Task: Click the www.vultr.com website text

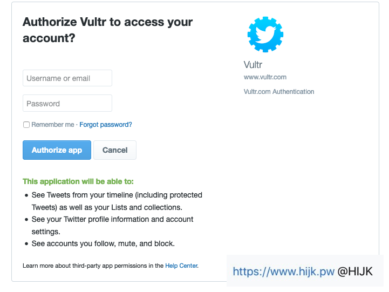Action: coord(265,77)
